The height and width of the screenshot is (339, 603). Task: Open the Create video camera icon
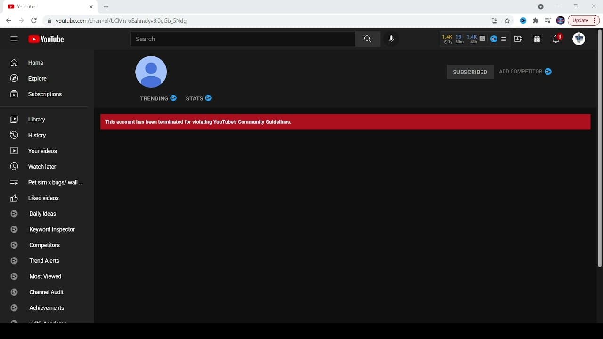point(518,39)
